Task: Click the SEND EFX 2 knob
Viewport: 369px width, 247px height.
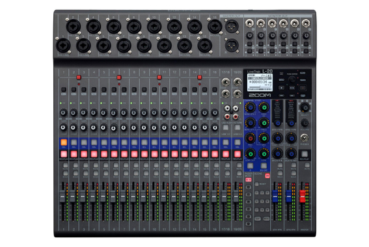Action: [x=251, y=123]
